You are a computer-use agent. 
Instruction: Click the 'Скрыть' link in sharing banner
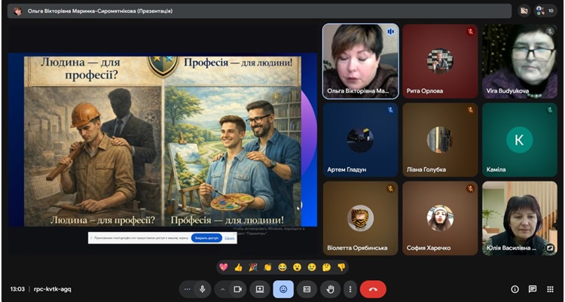pos(231,237)
